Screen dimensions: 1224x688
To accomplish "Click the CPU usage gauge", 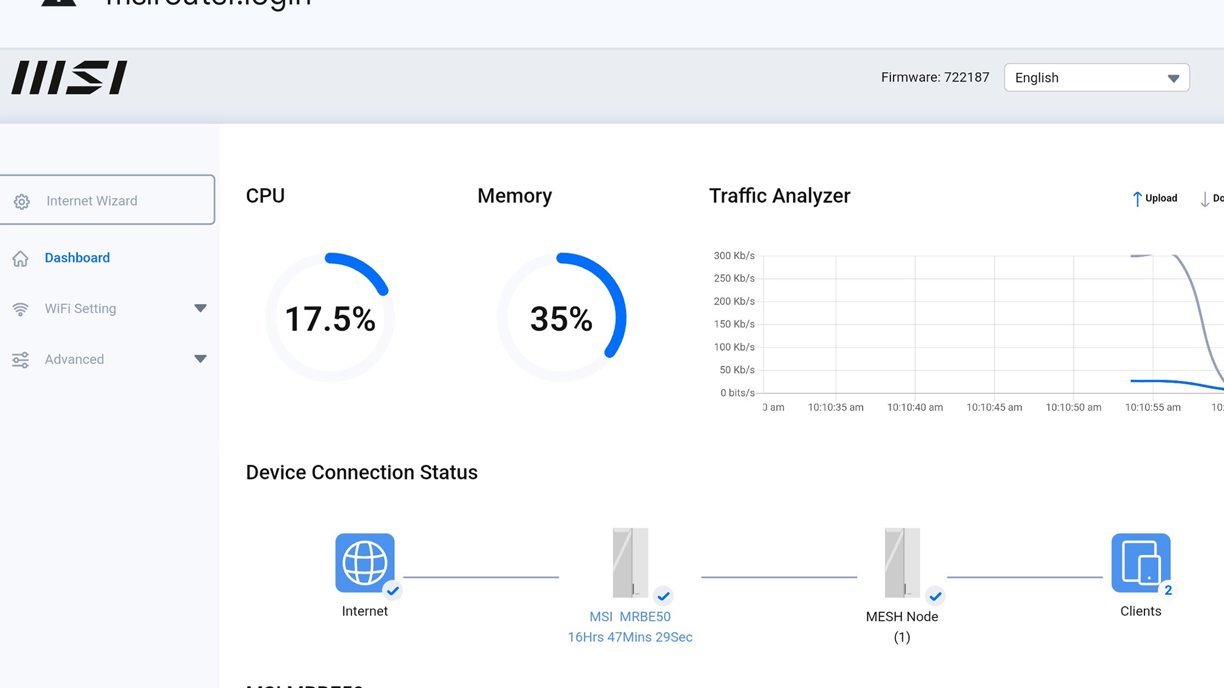I will point(330,317).
